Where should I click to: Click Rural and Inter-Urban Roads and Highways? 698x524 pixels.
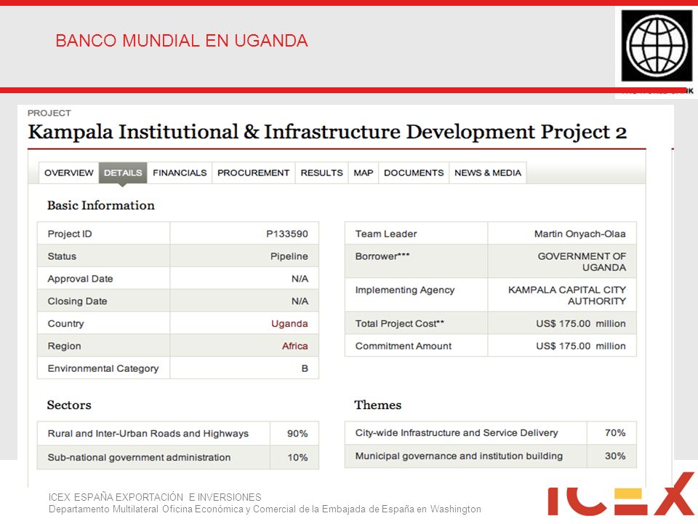pos(148,434)
